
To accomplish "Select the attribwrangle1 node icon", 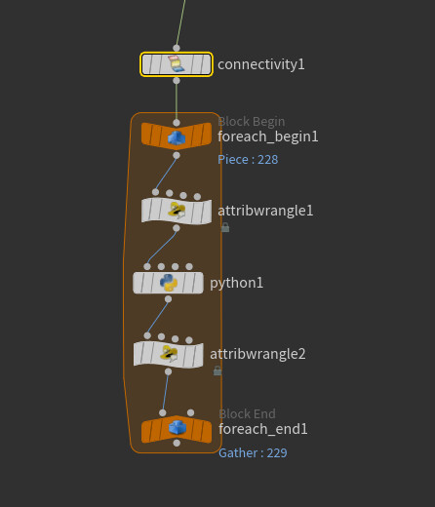I will point(177,211).
